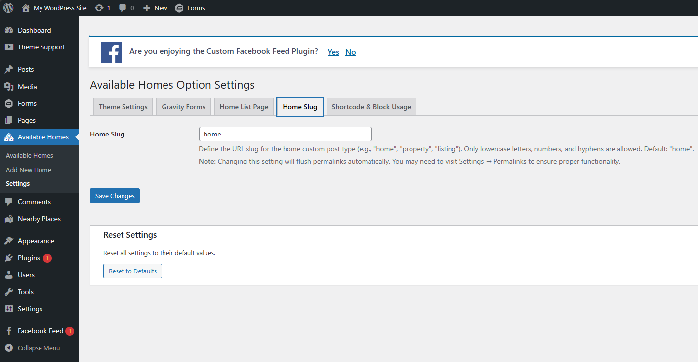Screen dimensions: 698x362
Task: Click the Tools wrench icon
Action: pyautogui.click(x=9, y=292)
